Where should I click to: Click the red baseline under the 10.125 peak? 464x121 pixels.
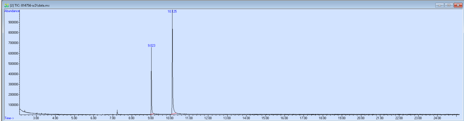pyautogui.click(x=174, y=113)
